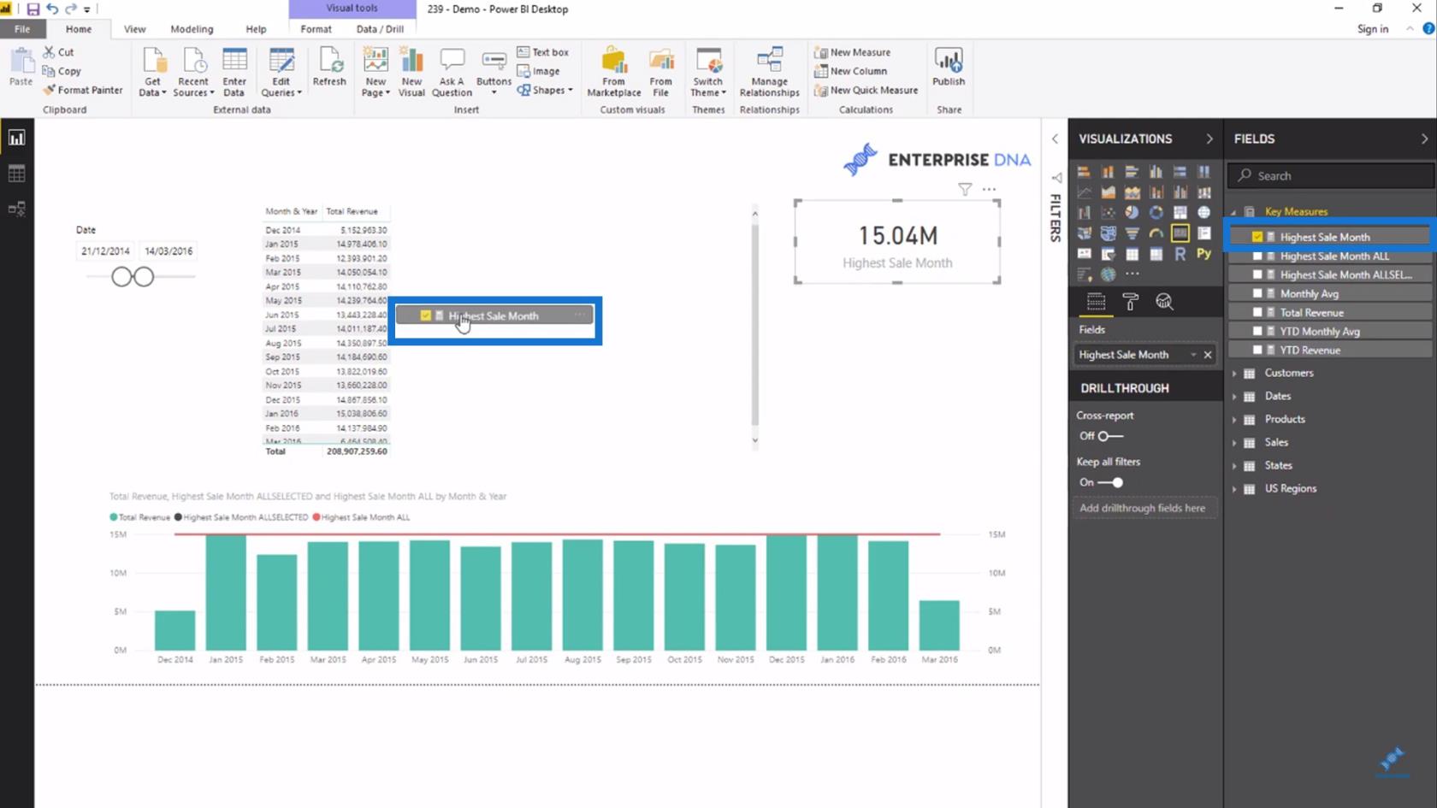Expand the Customers table
Viewport: 1437px width, 808px height.
coord(1234,374)
